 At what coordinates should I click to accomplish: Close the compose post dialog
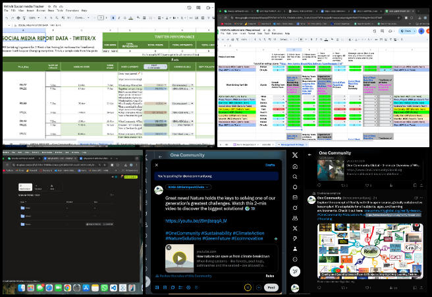click(x=157, y=165)
